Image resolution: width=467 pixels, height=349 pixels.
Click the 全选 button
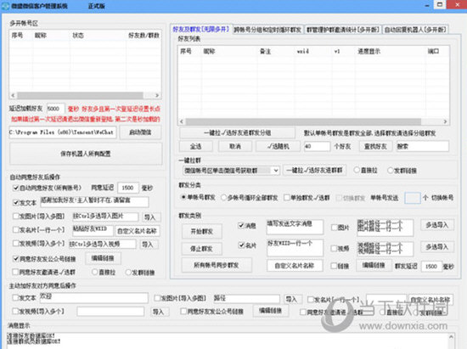click(x=195, y=146)
